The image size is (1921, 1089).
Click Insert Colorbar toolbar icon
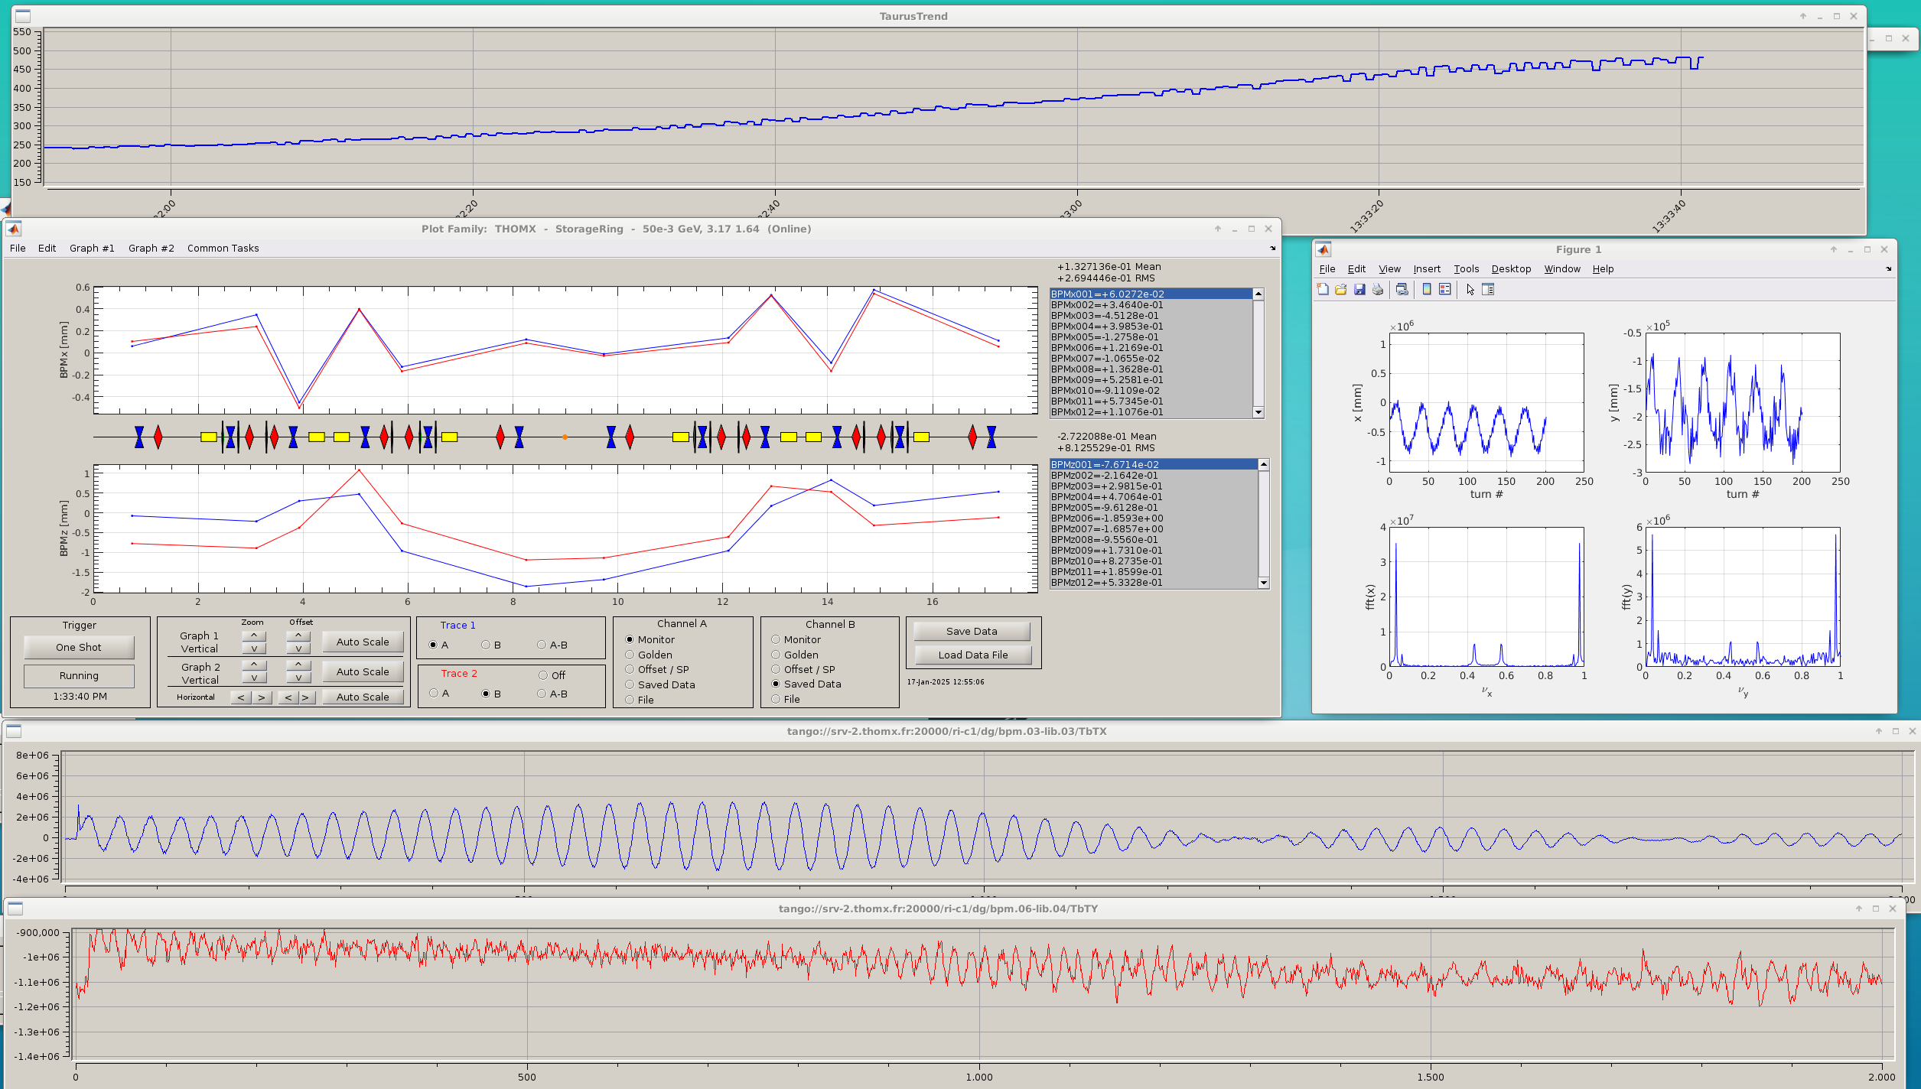[x=1427, y=289]
